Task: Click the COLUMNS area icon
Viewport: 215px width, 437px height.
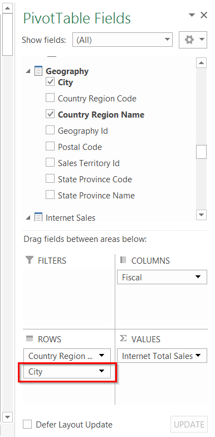Action: (123, 260)
